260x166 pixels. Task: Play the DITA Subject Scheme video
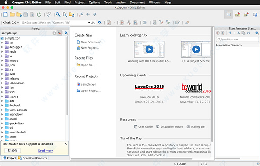point(196,50)
